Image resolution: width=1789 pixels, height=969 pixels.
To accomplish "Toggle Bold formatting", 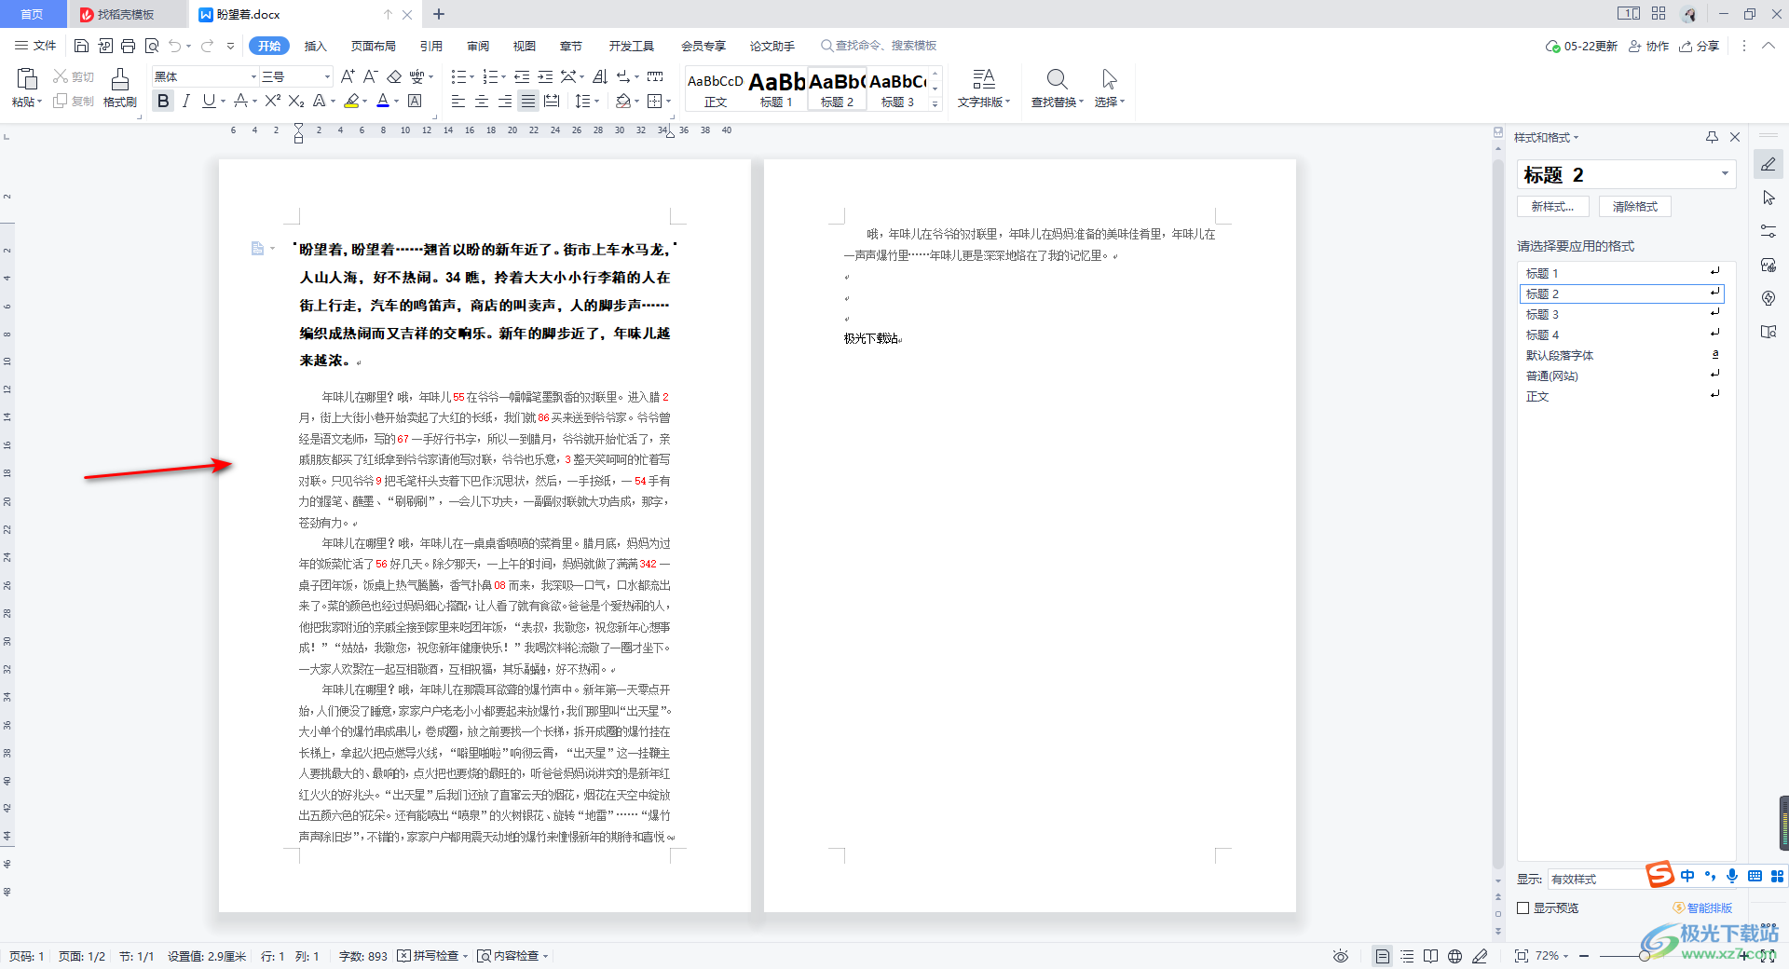I will [163, 101].
